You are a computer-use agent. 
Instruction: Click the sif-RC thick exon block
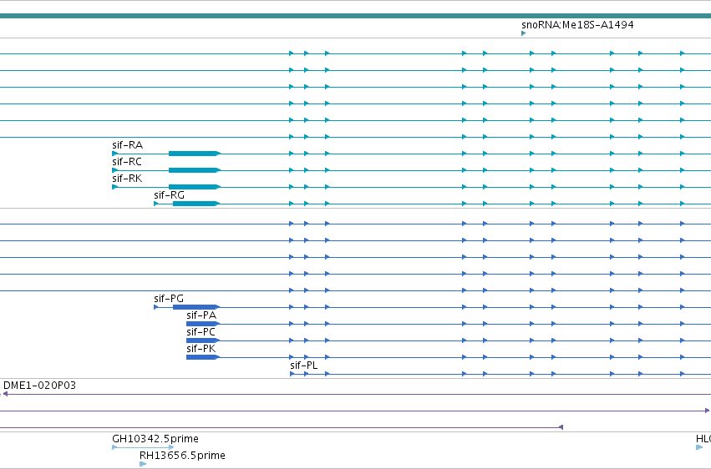coord(194,171)
